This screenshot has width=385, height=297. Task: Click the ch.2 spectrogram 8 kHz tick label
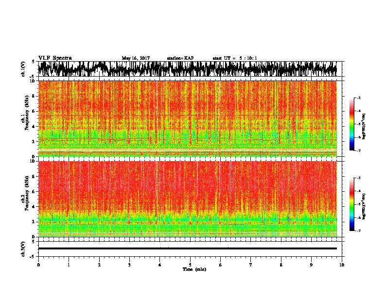[x=34, y=177]
